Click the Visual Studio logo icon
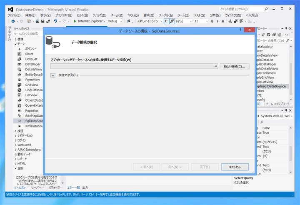The height and width of the screenshot is (205, 300). [11, 10]
